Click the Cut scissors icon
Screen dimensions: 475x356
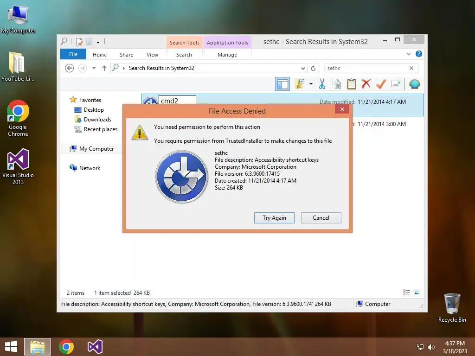(x=322, y=84)
